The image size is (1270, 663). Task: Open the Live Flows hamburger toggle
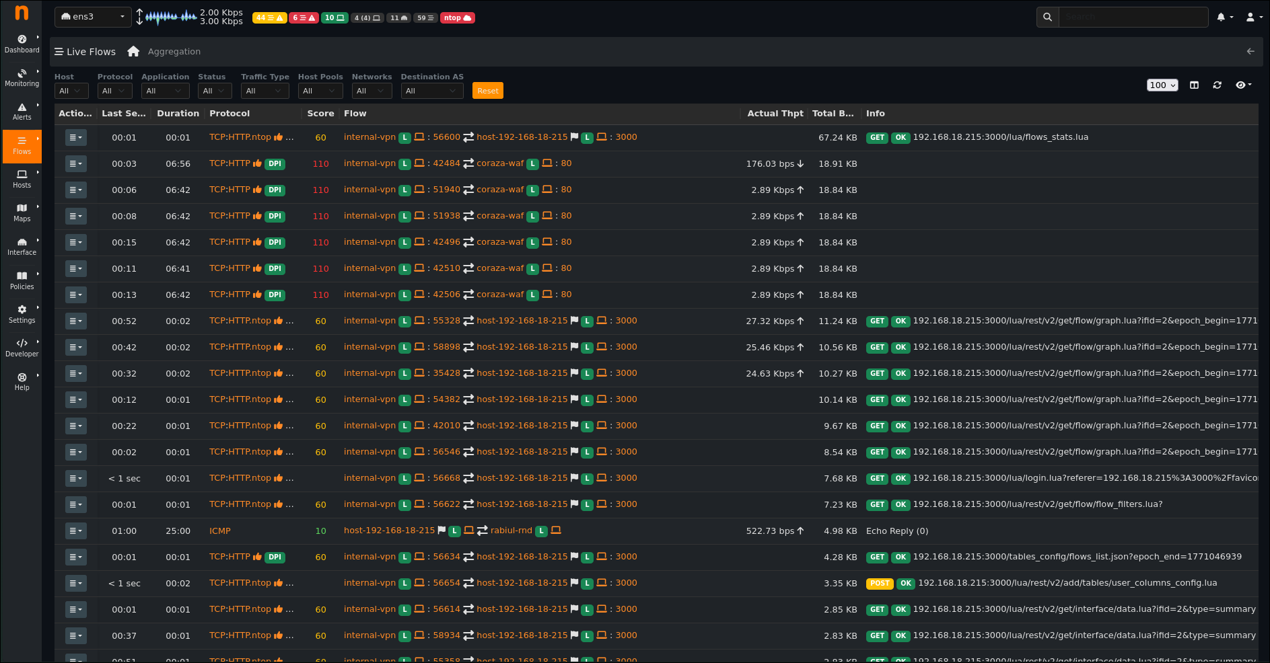point(59,52)
